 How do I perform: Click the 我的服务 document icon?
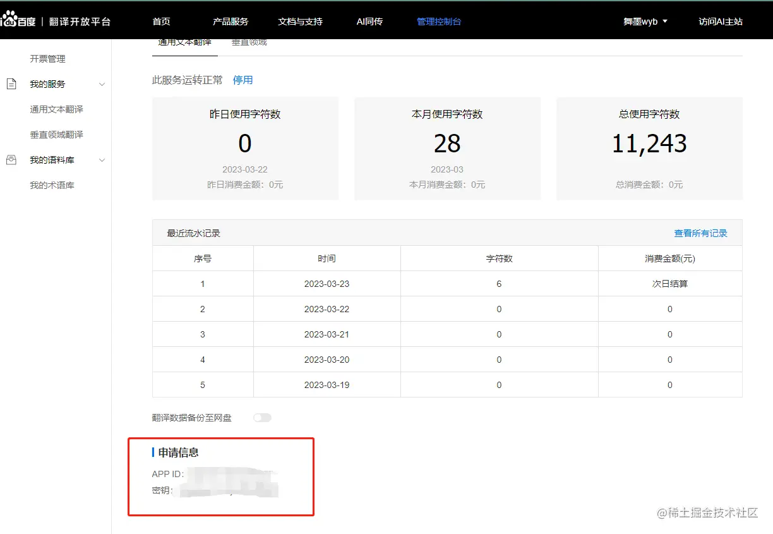(11, 84)
